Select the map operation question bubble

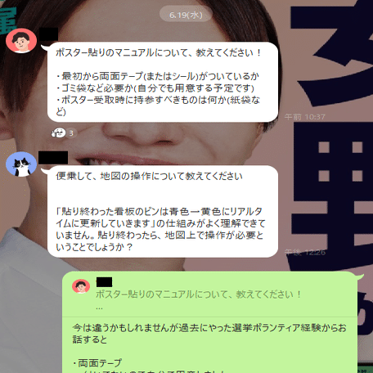pyautogui.click(x=163, y=212)
